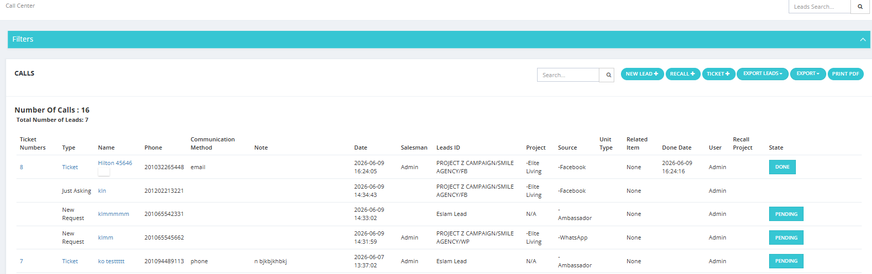Click the Leads ID column header
Screen dimensions: 872x274
pyautogui.click(x=448, y=148)
